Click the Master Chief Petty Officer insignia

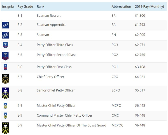pyautogui.click(x=5, y=106)
